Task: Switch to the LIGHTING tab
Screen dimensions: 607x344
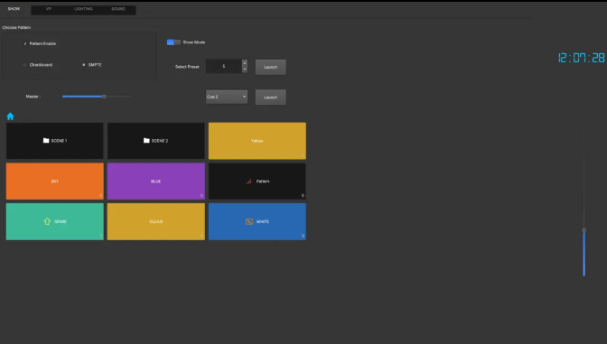Action: point(83,9)
